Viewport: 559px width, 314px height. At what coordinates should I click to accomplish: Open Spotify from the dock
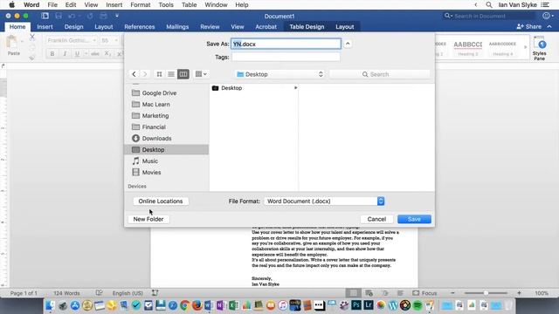(418, 305)
